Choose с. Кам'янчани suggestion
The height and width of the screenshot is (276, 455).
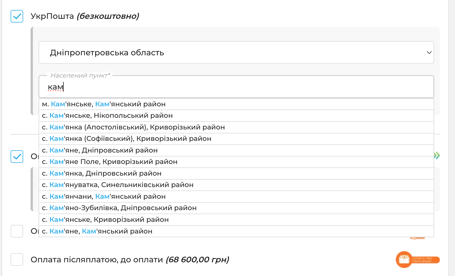click(x=236, y=196)
